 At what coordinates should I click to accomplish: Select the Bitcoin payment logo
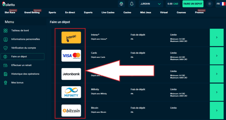[71, 110]
